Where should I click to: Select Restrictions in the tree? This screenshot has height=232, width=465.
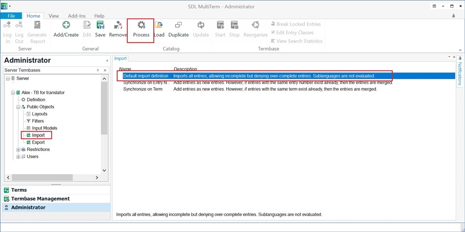[x=38, y=149]
